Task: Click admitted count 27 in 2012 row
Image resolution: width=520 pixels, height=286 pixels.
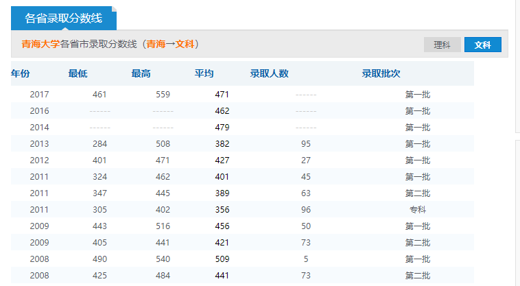Action: coord(306,160)
